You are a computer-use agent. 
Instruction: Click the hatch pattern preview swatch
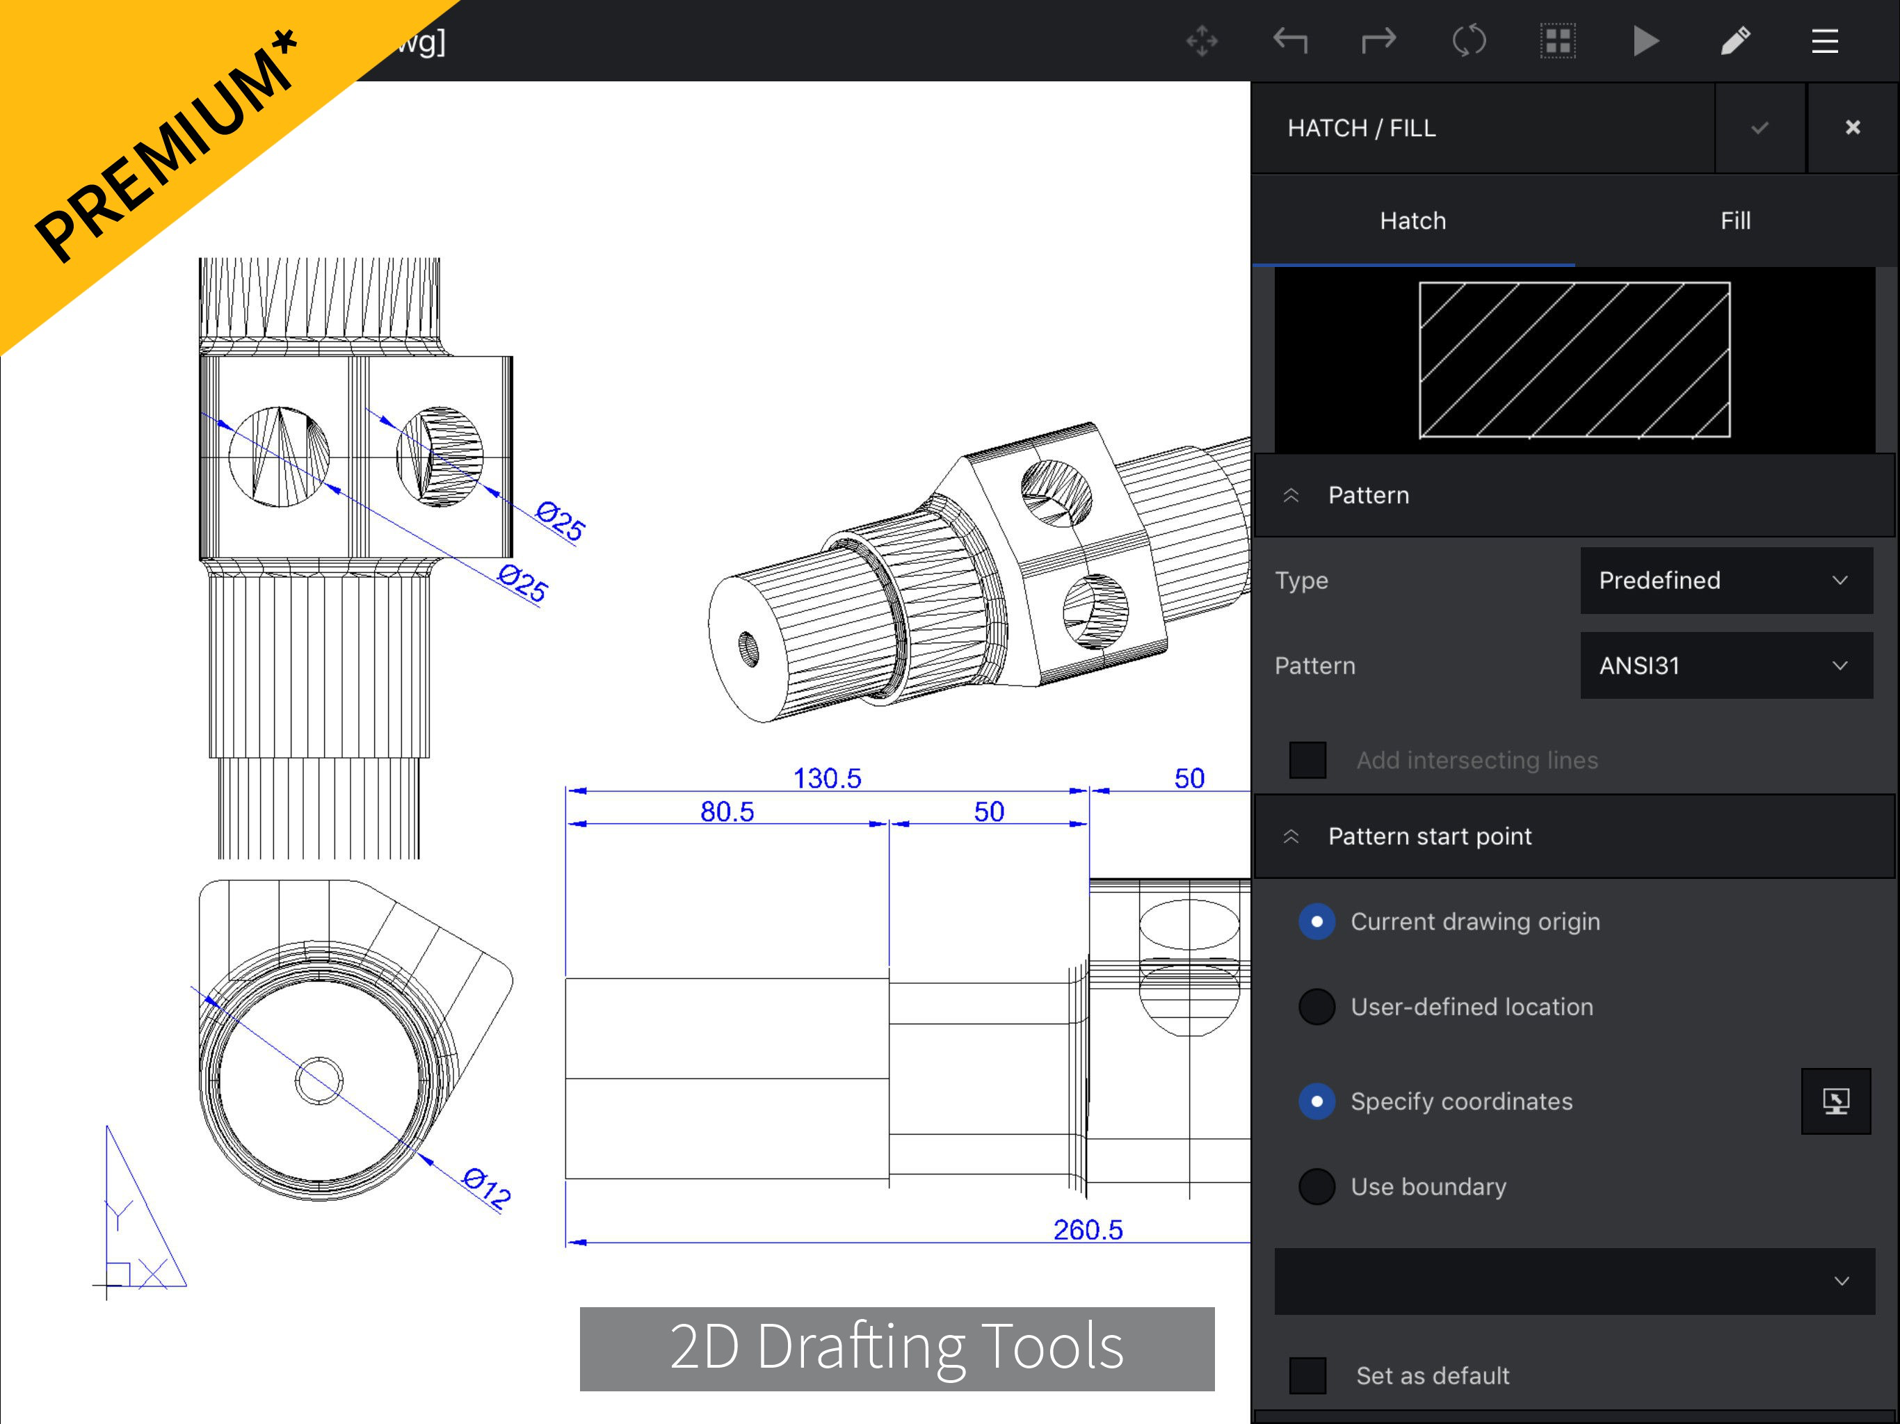pyautogui.click(x=1574, y=360)
